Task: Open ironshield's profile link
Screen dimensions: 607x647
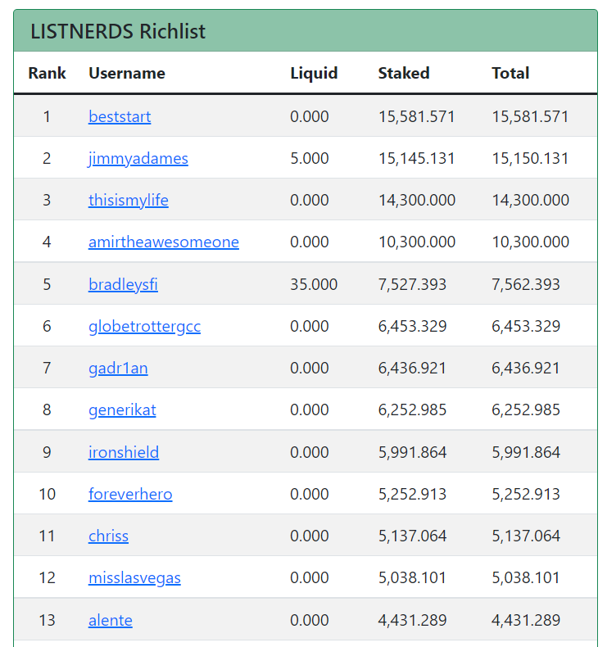Action: tap(124, 452)
